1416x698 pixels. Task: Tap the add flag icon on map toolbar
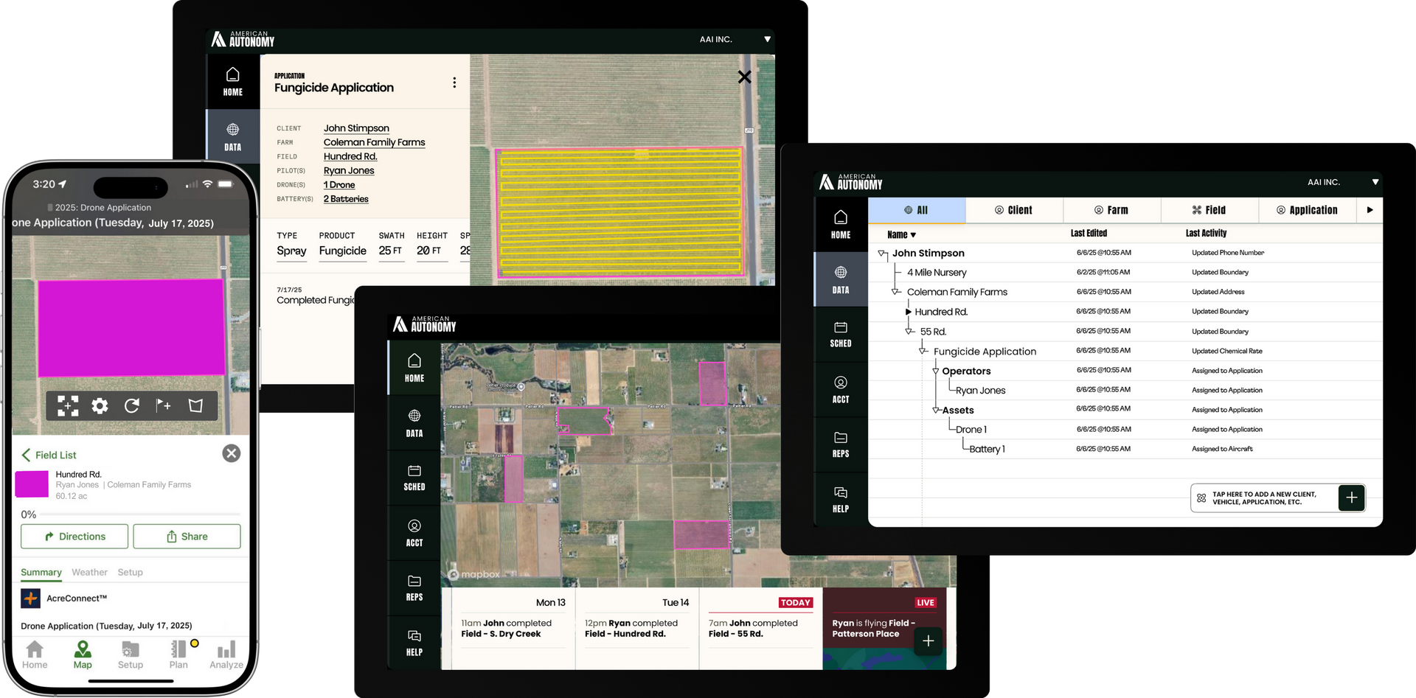tap(163, 405)
